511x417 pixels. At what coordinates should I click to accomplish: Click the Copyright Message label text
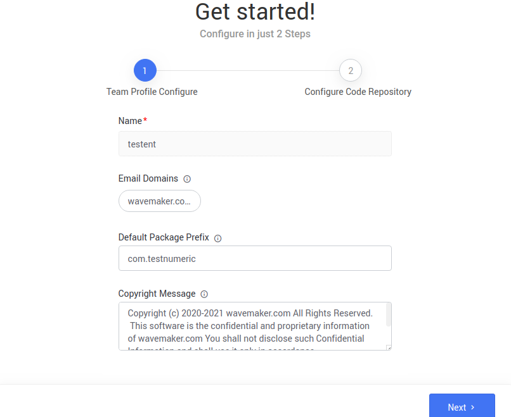pyautogui.click(x=157, y=294)
